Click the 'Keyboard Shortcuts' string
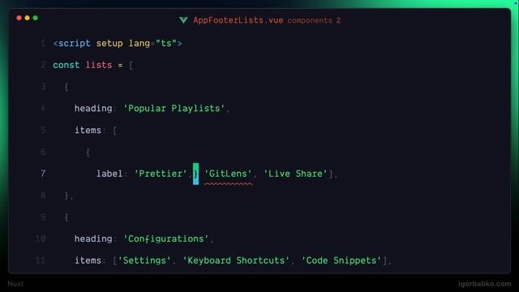Screen dimensions: 519x292 point(236,260)
